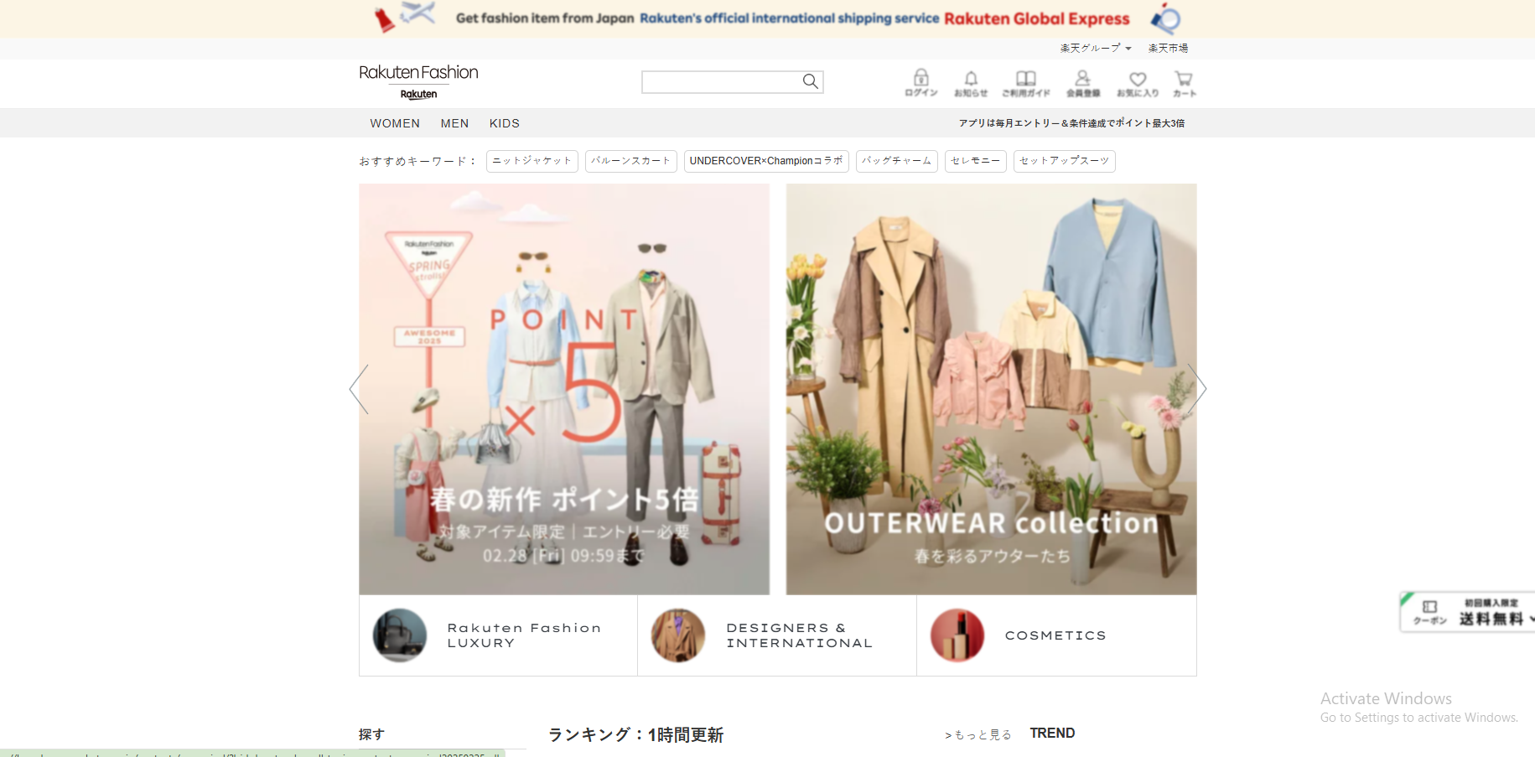This screenshot has height=757, width=1535.
Task: Advance carousel with right arrow
Action: pos(1197,389)
